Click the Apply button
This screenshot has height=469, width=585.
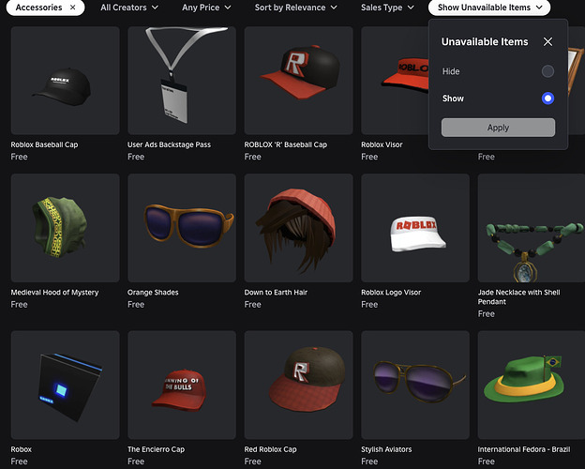tap(498, 128)
